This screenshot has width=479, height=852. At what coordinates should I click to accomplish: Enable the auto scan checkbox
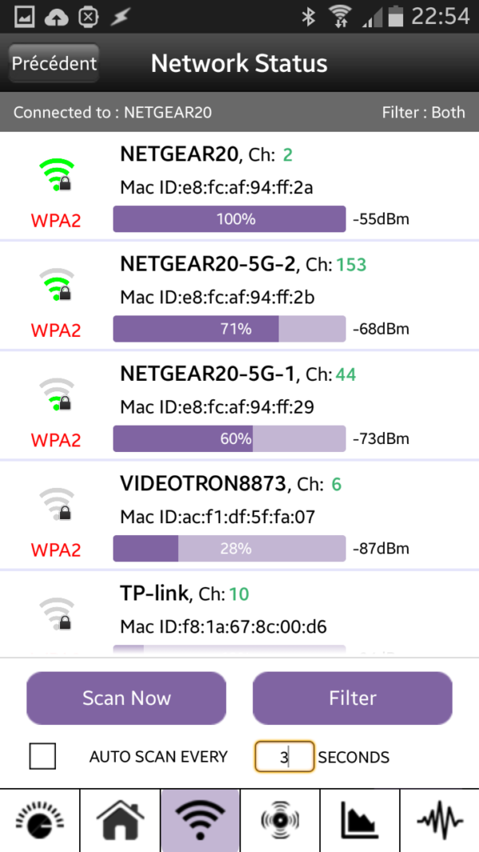click(42, 756)
